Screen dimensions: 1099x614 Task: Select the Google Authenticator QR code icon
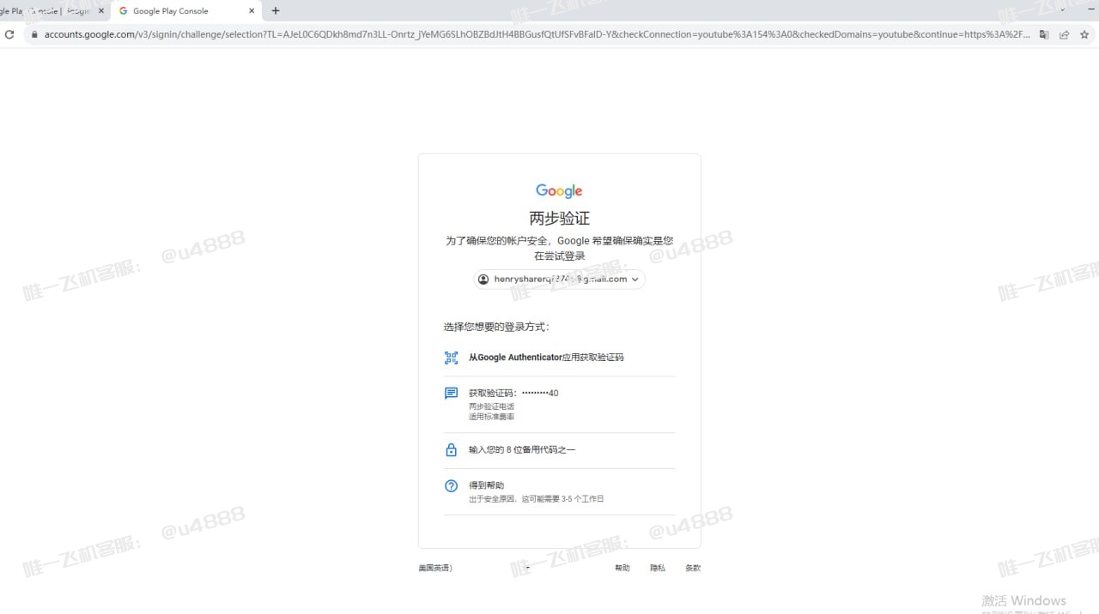click(x=451, y=358)
